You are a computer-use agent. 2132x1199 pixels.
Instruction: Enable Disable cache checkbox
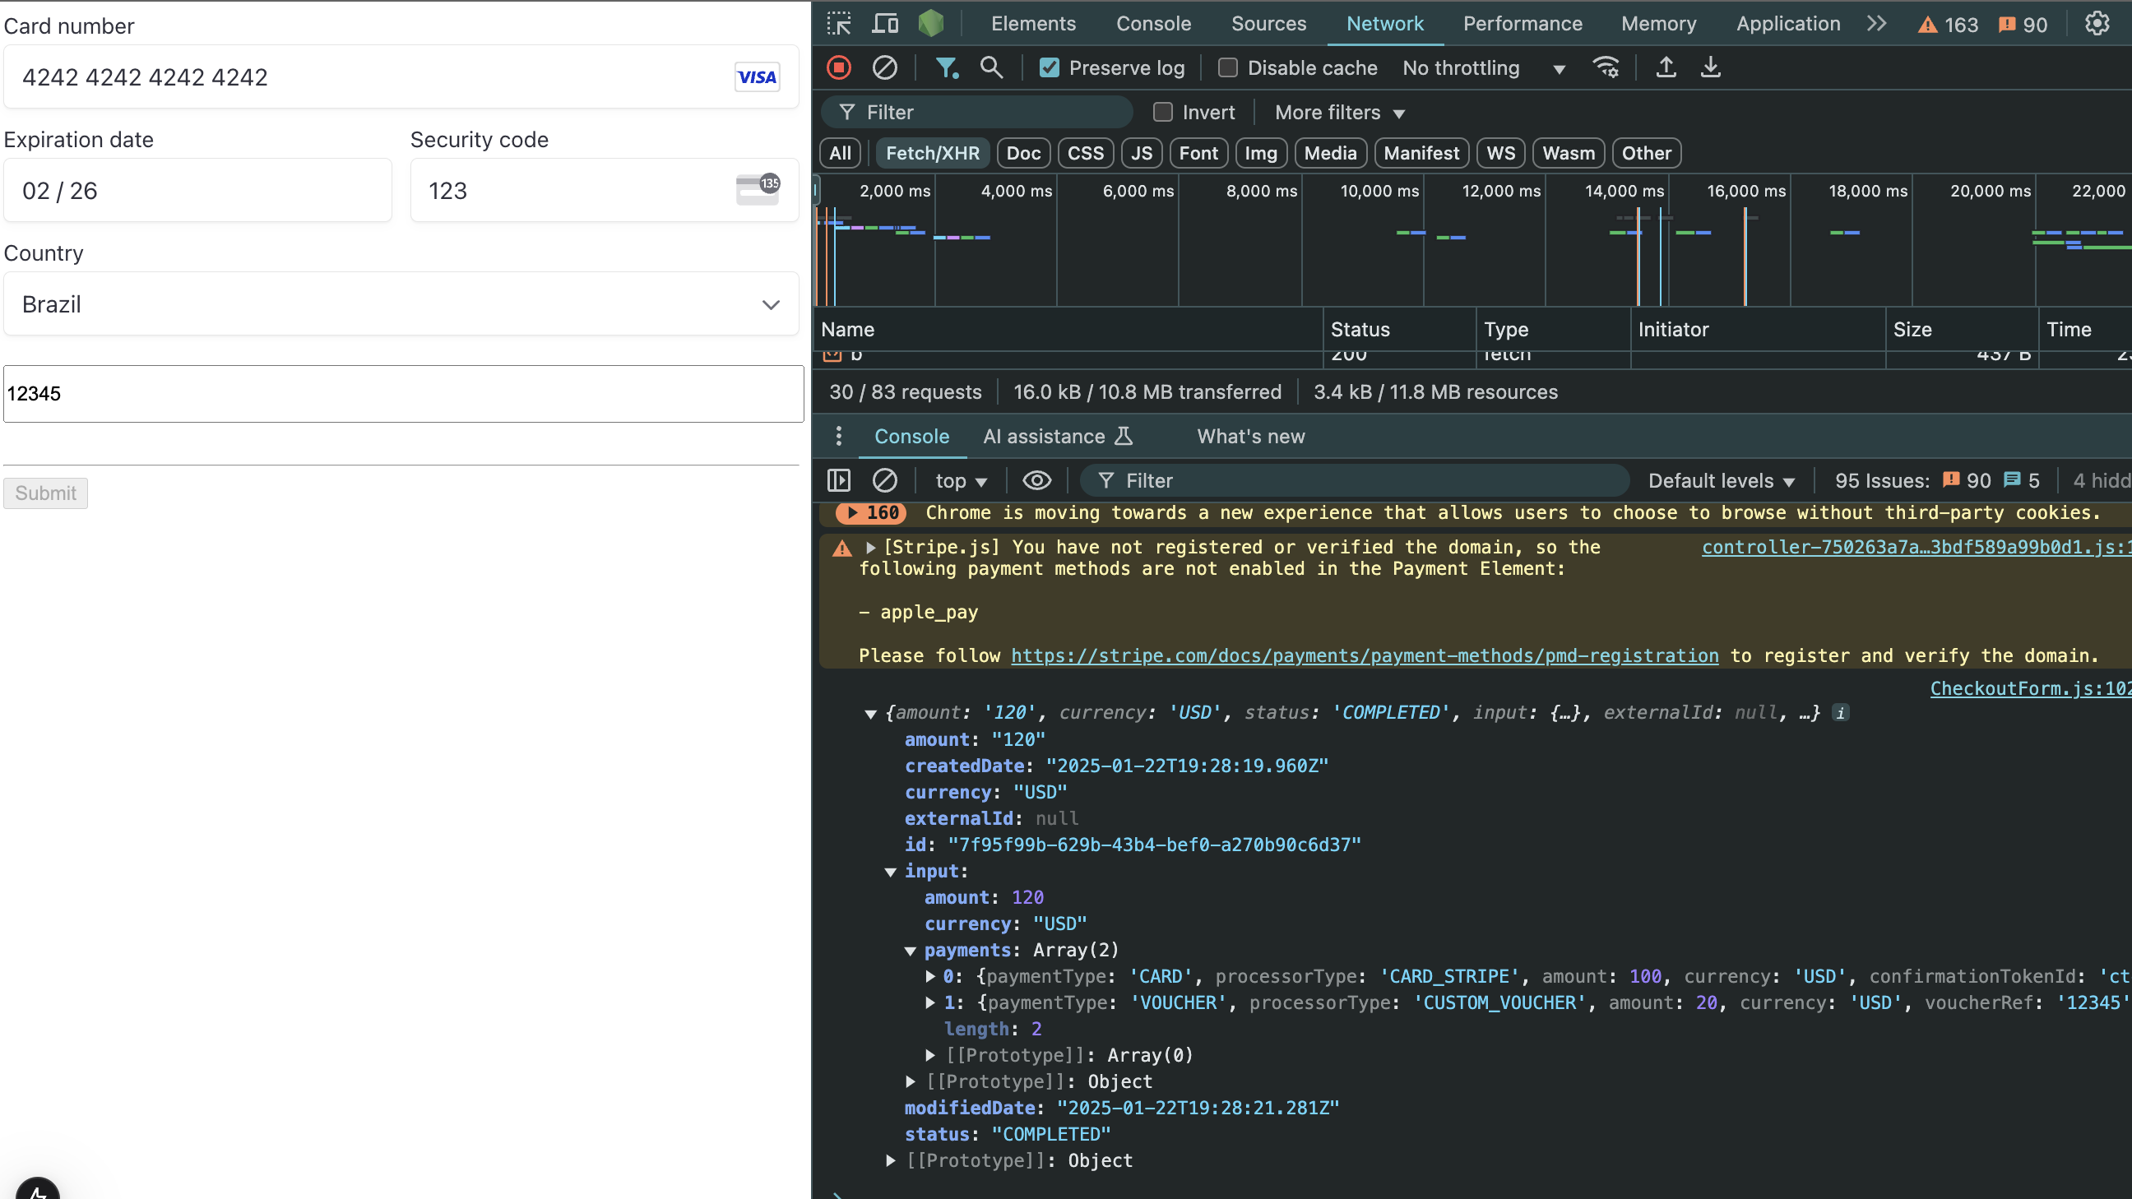tap(1227, 68)
